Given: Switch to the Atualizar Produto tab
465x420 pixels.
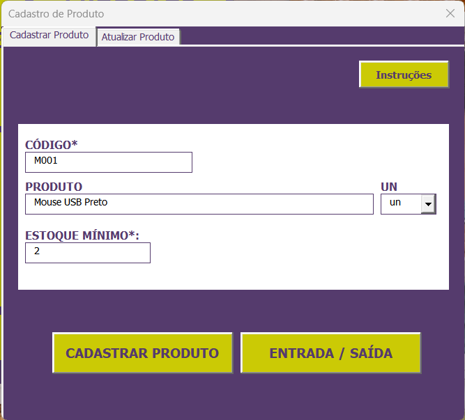Looking at the screenshot, I should 138,37.
